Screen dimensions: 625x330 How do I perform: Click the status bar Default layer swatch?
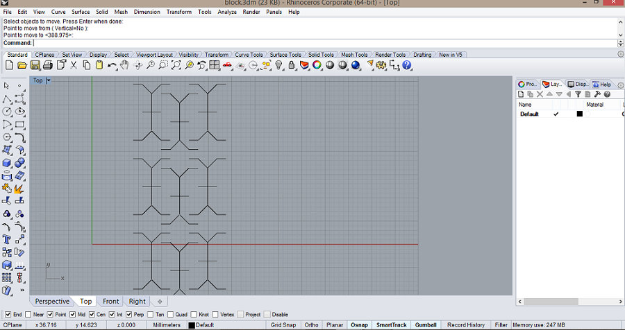(192, 325)
